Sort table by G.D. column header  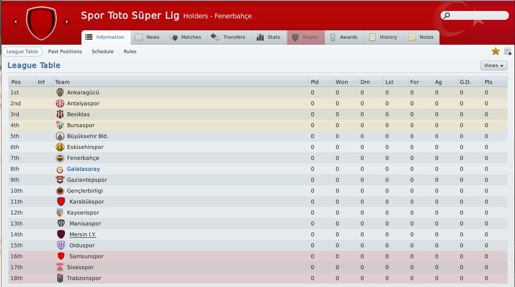[470, 82]
